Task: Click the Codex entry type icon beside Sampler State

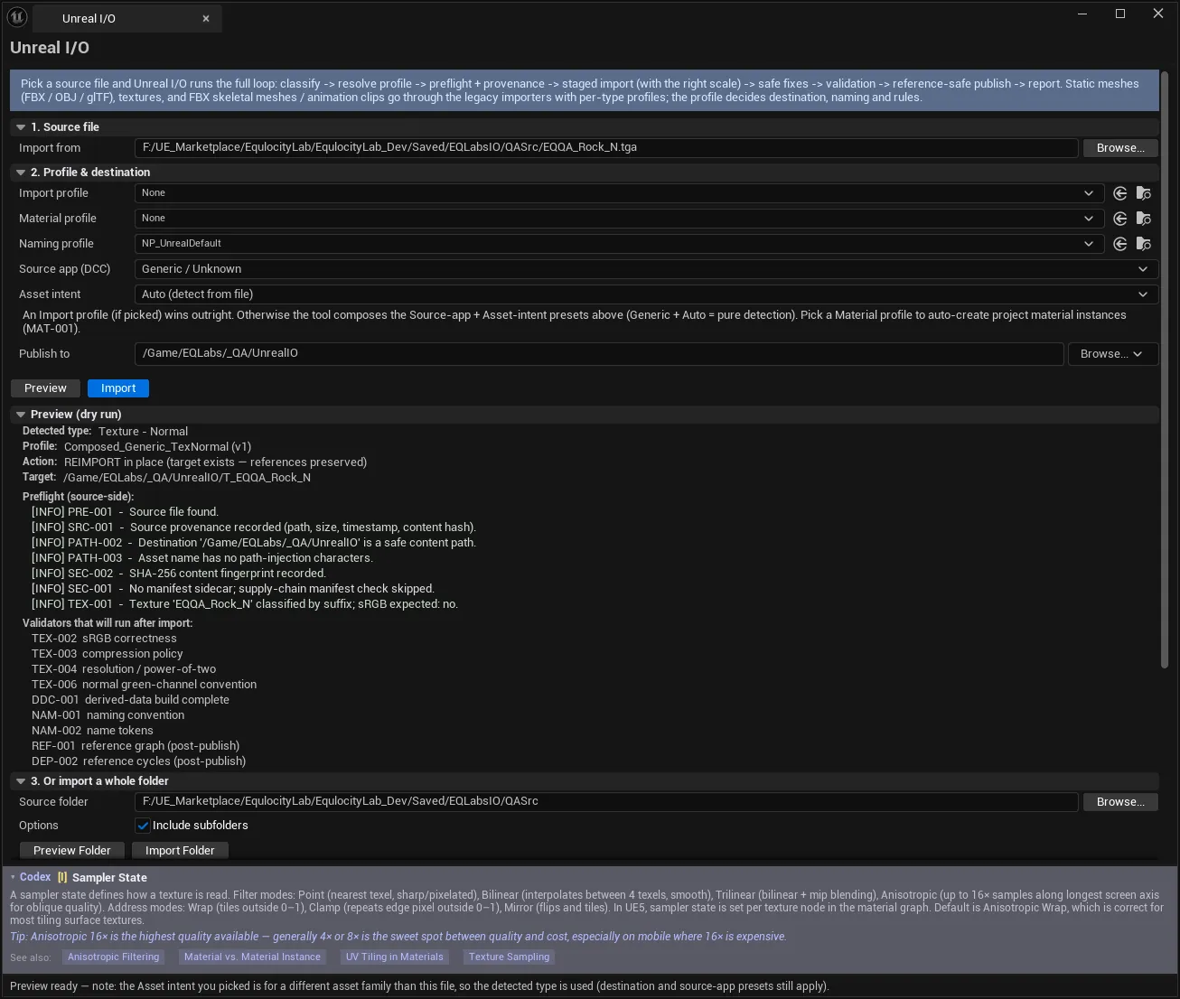Action: 62,877
